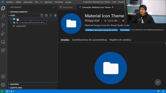Click Establecer tema para iconos de archivo
166x93 pixels.
[101, 30]
